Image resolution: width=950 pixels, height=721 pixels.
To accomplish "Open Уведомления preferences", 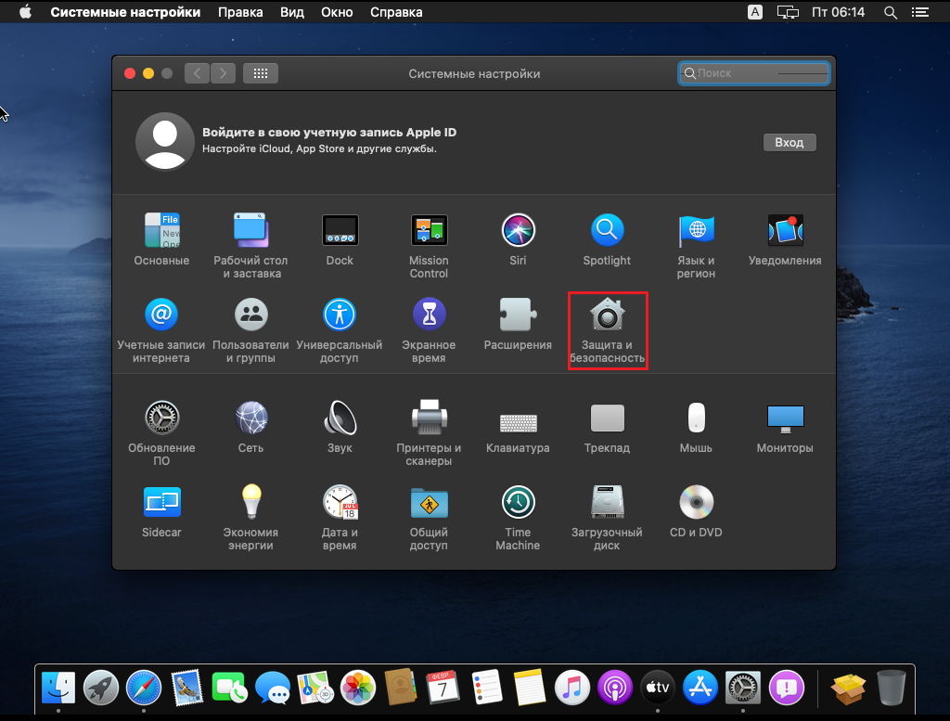I will click(x=785, y=230).
